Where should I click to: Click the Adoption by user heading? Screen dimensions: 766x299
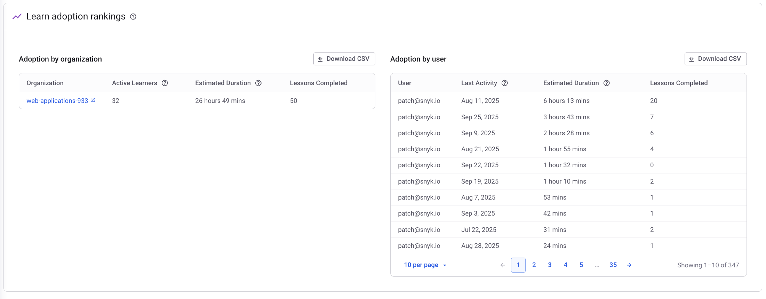418,59
